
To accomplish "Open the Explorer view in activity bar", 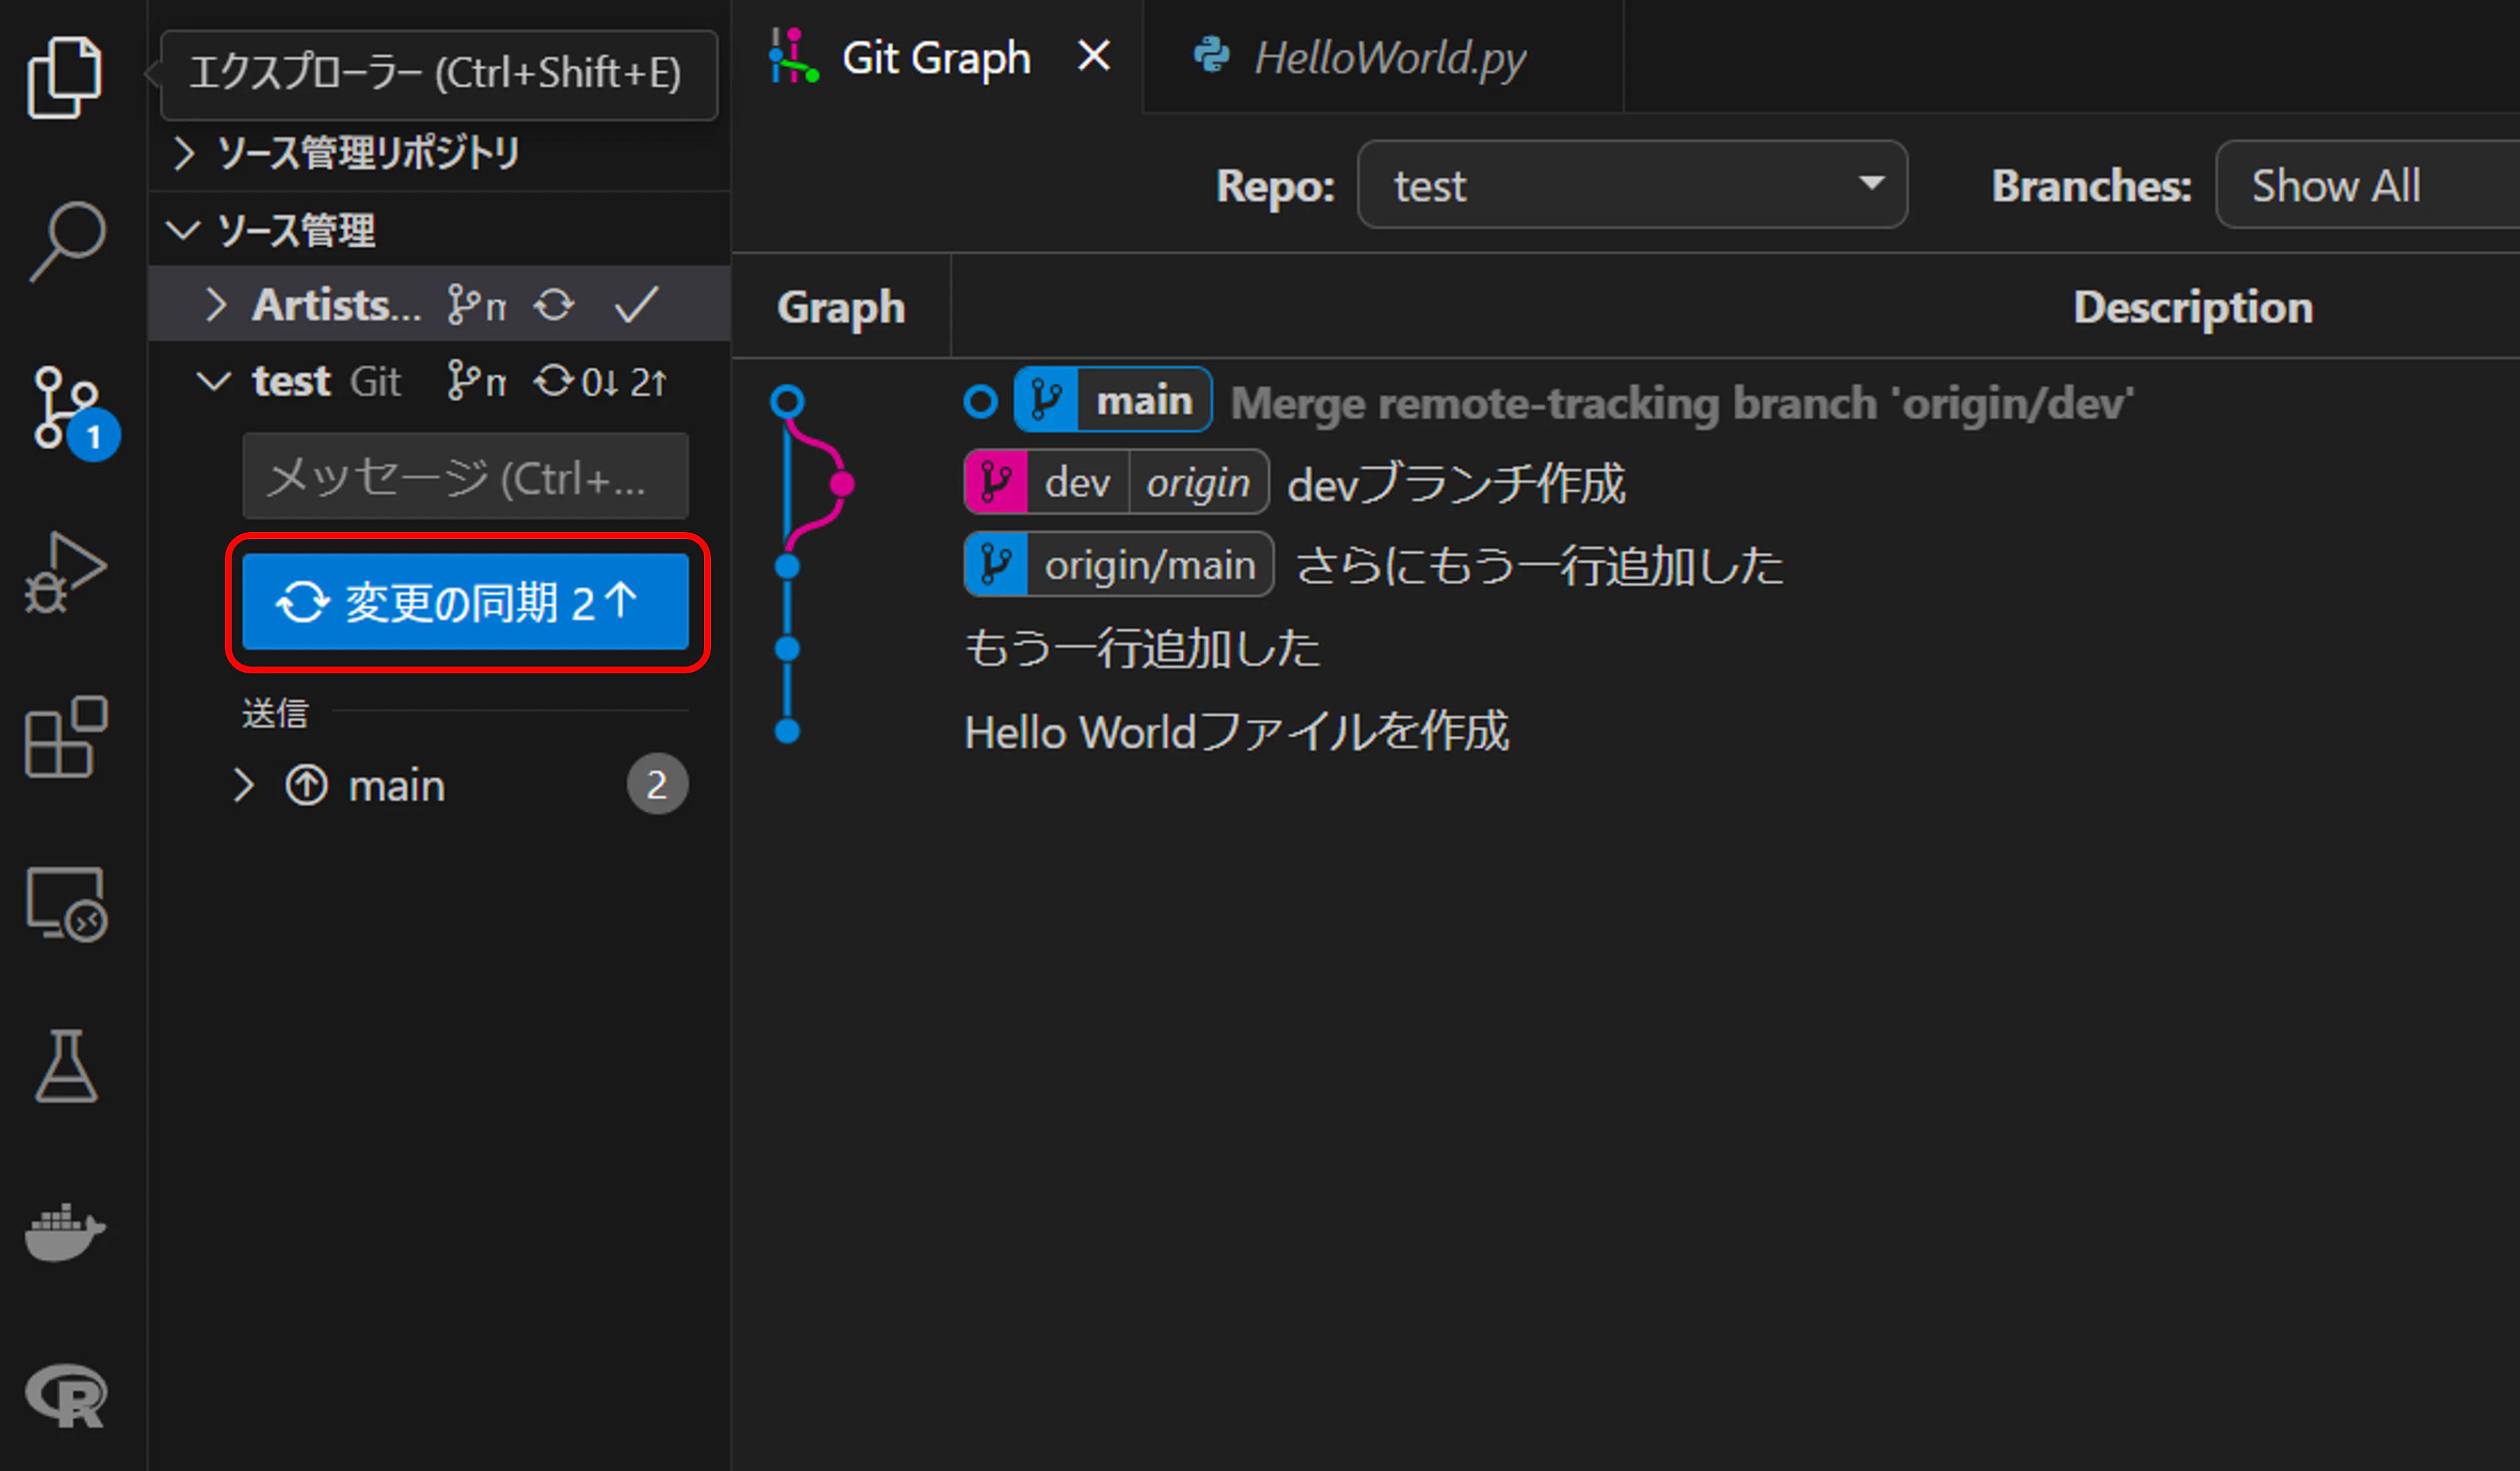I will click(x=65, y=77).
